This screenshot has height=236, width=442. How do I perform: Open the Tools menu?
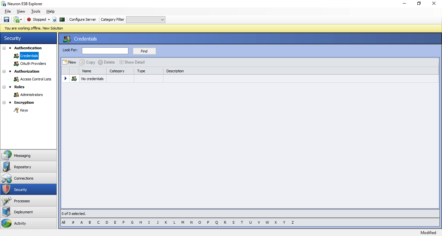click(36, 11)
